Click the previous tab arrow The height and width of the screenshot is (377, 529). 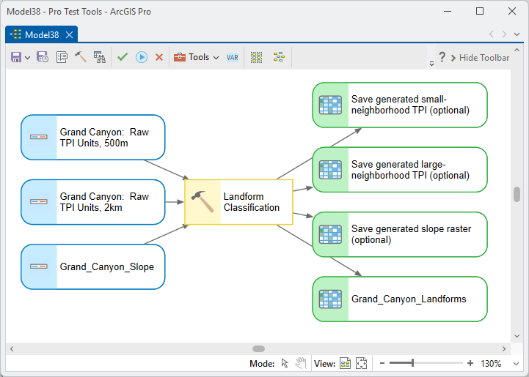coord(492,34)
